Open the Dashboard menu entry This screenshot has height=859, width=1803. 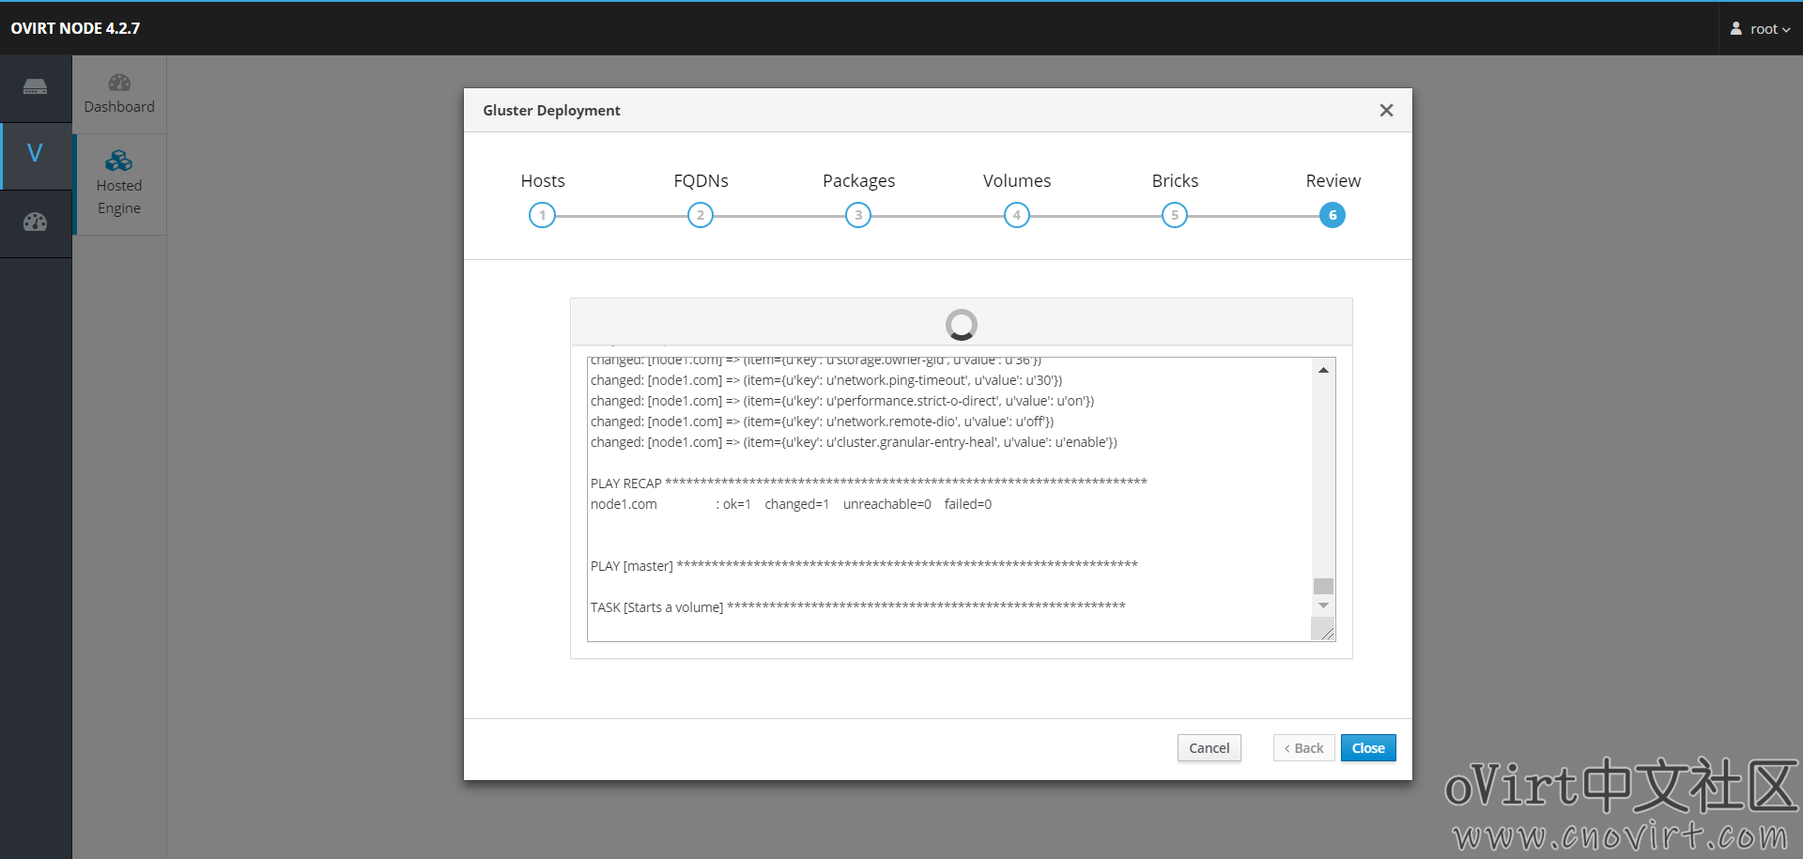coord(119,95)
